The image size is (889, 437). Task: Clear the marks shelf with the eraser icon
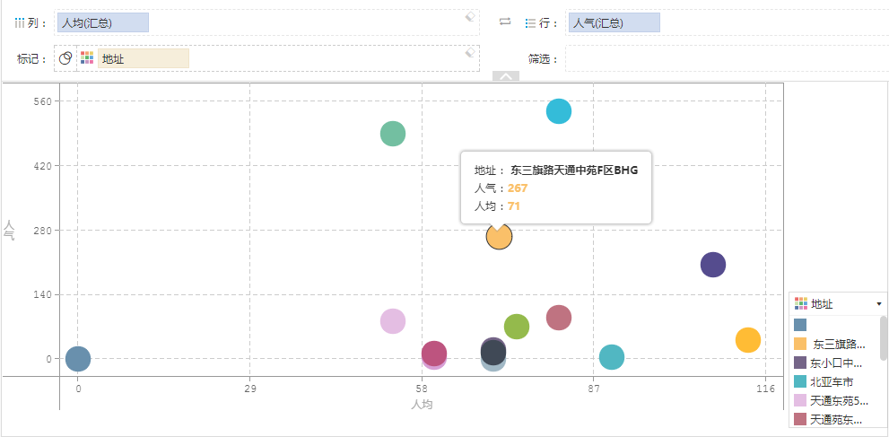[x=469, y=53]
